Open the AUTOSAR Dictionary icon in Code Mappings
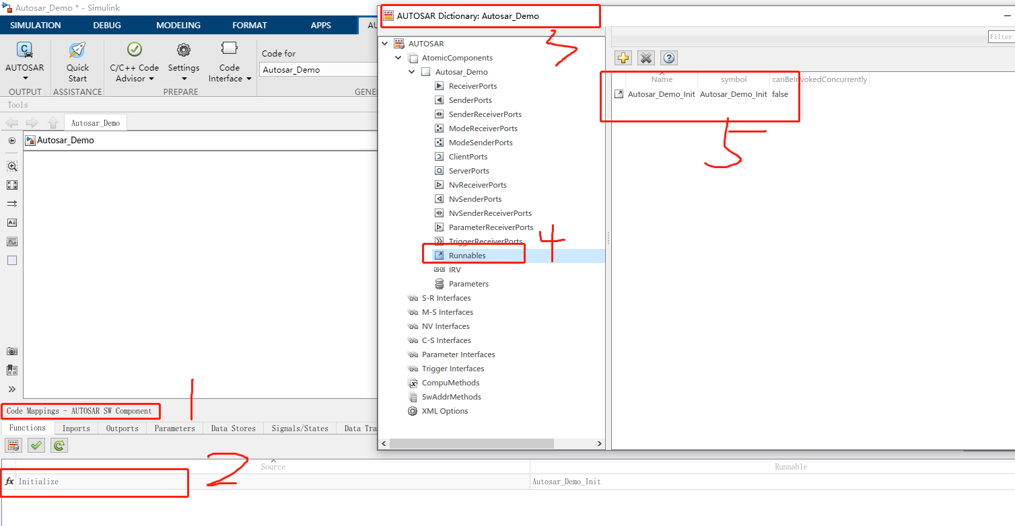This screenshot has height=526, width=1015. 13,445
